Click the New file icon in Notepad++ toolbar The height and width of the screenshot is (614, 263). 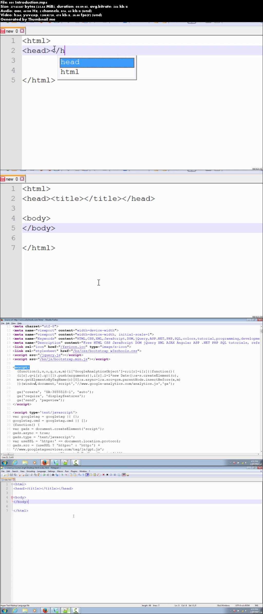[x=4, y=475]
